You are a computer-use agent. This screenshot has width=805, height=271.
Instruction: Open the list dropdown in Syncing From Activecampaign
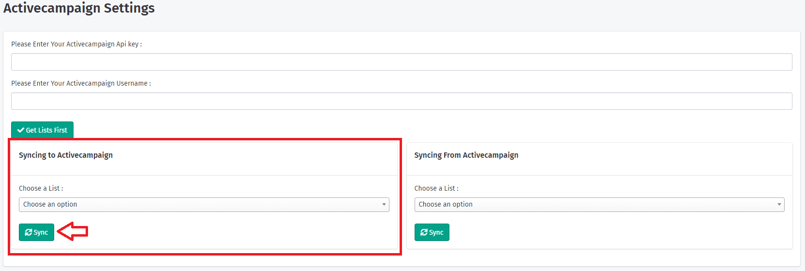[599, 205]
